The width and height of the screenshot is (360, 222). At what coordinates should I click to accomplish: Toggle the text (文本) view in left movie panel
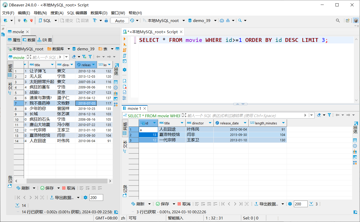[x=10, y=88]
